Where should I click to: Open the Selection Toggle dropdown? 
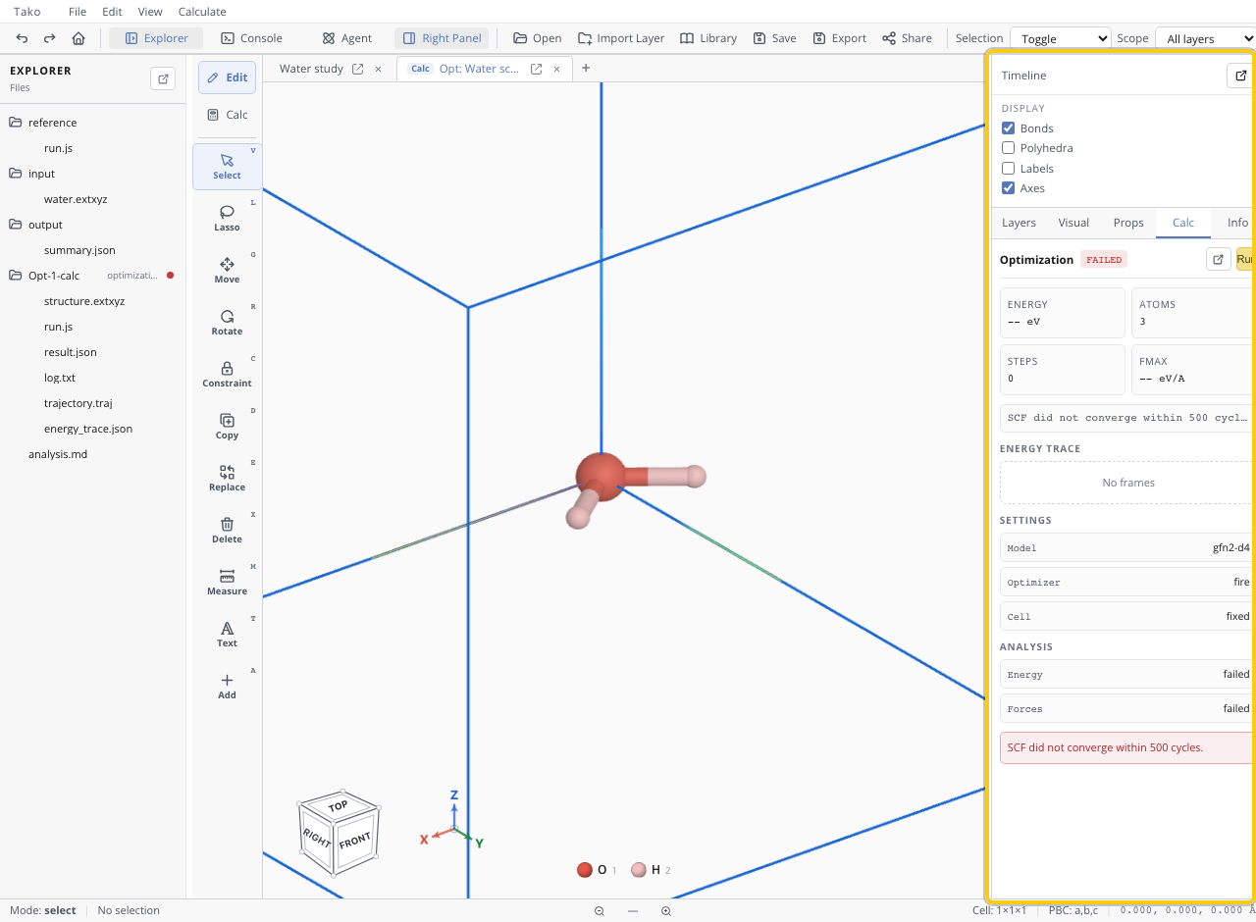[1061, 38]
